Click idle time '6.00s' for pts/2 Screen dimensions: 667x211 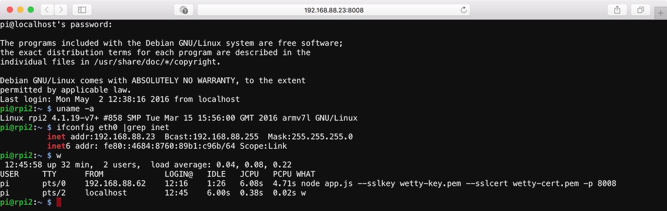[219, 193]
